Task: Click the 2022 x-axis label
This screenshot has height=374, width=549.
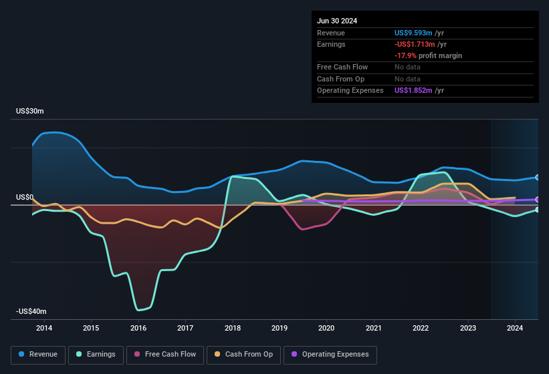Action: coord(421,328)
